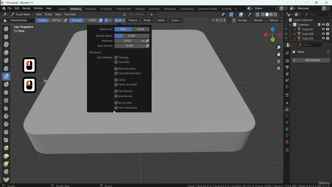332x187 pixels.
Task: Open the Face Sets menu
Action: pyautogui.click(x=70, y=15)
